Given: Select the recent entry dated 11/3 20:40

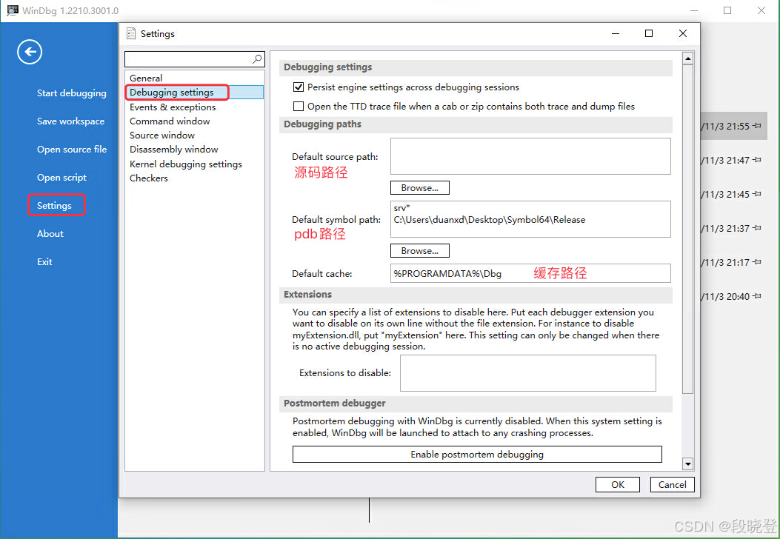Looking at the screenshot, I should click(x=734, y=296).
